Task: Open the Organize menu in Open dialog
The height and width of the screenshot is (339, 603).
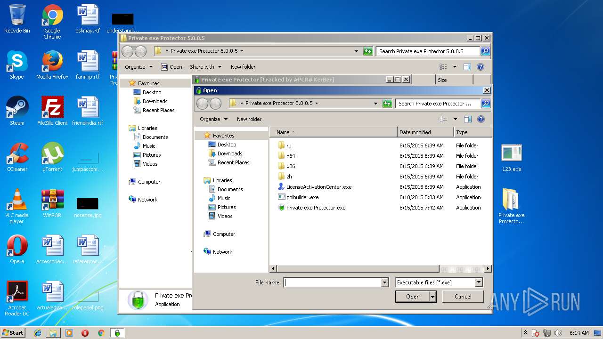Action: (213, 119)
